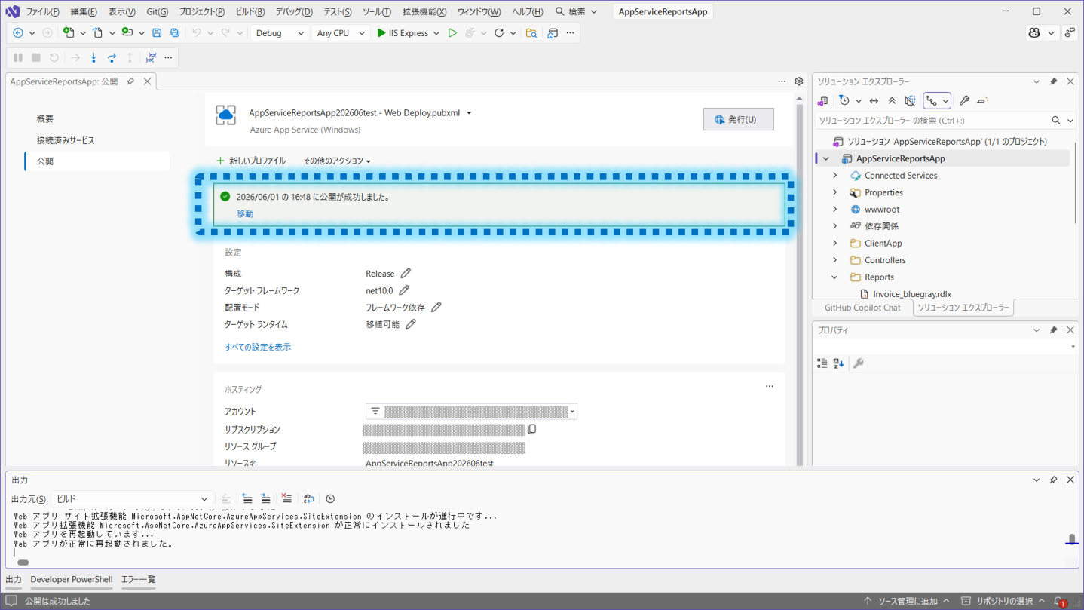Edit the Release configuration pencil

pyautogui.click(x=406, y=273)
